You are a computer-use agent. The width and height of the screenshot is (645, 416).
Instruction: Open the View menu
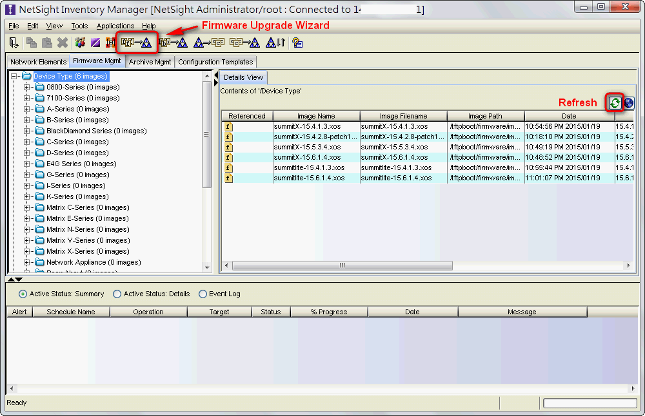54,26
